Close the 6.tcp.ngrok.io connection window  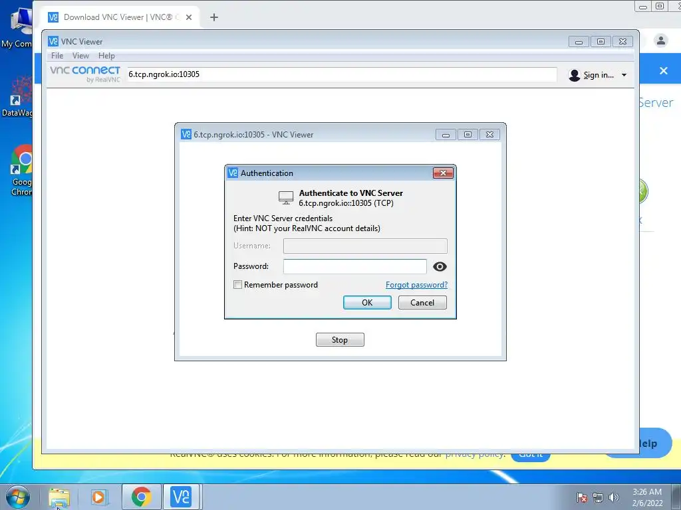click(489, 134)
